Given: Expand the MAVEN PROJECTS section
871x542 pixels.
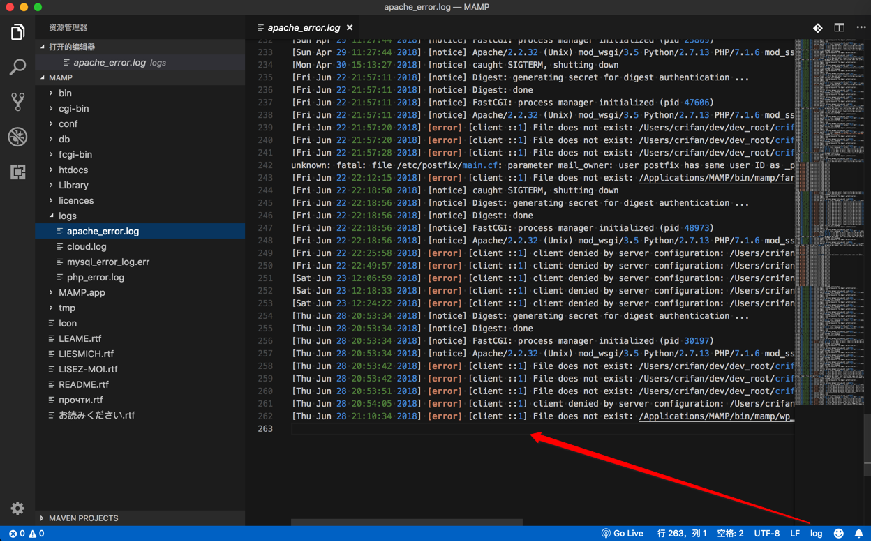Looking at the screenshot, I should tap(140, 518).
